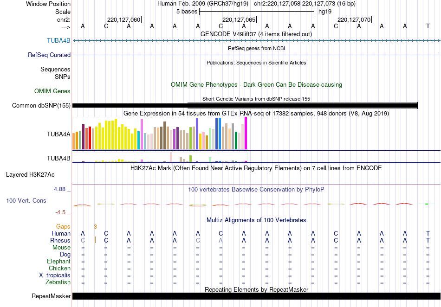441x307 pixels.
Task: Click the magenta bar in TUBA4A expression
Action: tap(246, 134)
